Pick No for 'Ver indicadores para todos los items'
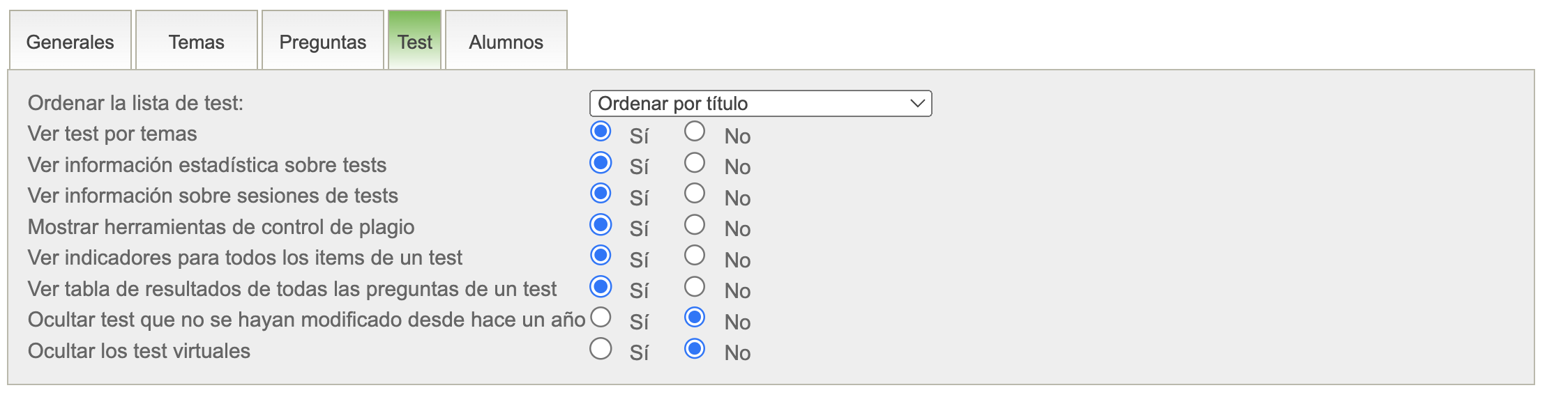The height and width of the screenshot is (397, 1547). [x=694, y=255]
